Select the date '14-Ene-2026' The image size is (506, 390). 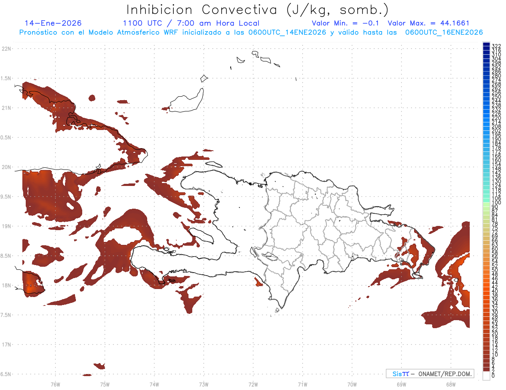pos(53,23)
